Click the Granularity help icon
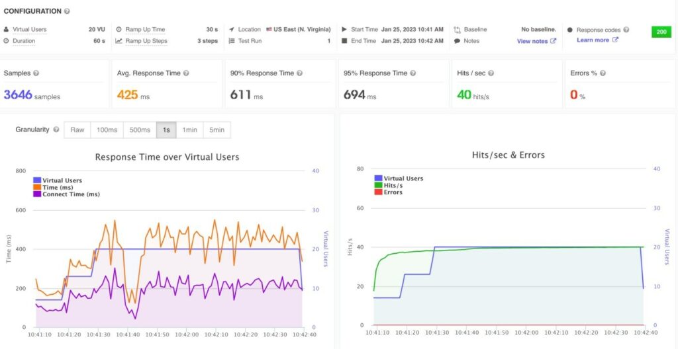This screenshot has width=678, height=349. [56, 130]
